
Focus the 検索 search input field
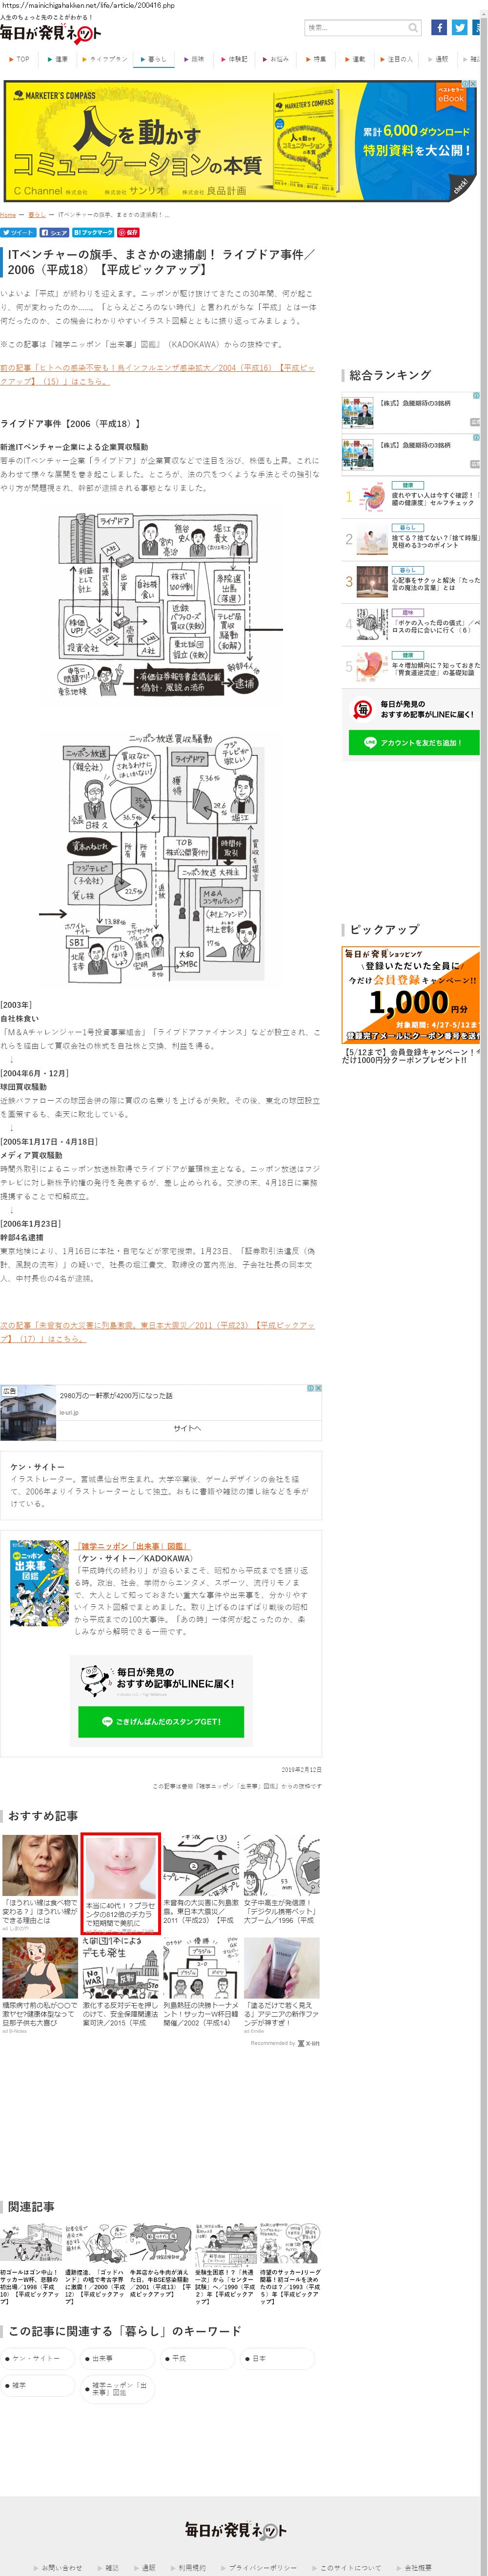[x=354, y=28]
